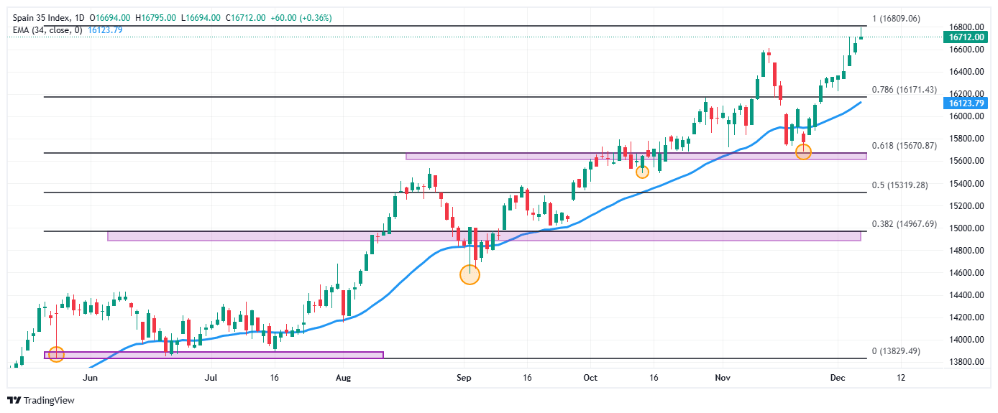Click the orange circle at the late-November low

point(803,152)
